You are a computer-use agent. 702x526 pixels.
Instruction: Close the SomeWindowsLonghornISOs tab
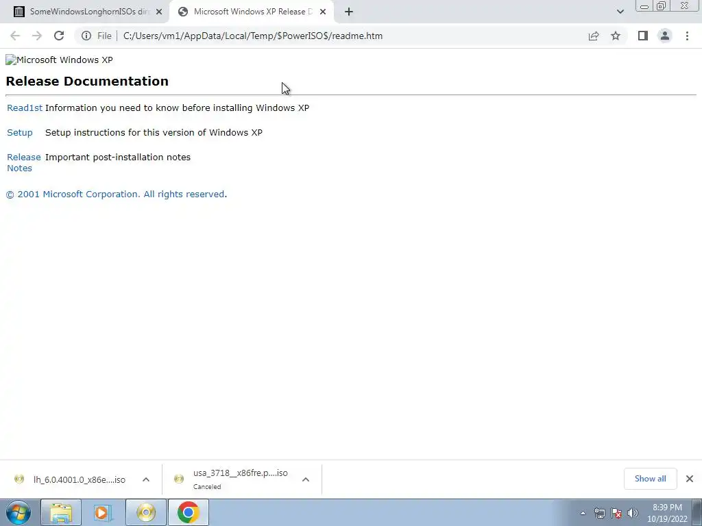[159, 12]
